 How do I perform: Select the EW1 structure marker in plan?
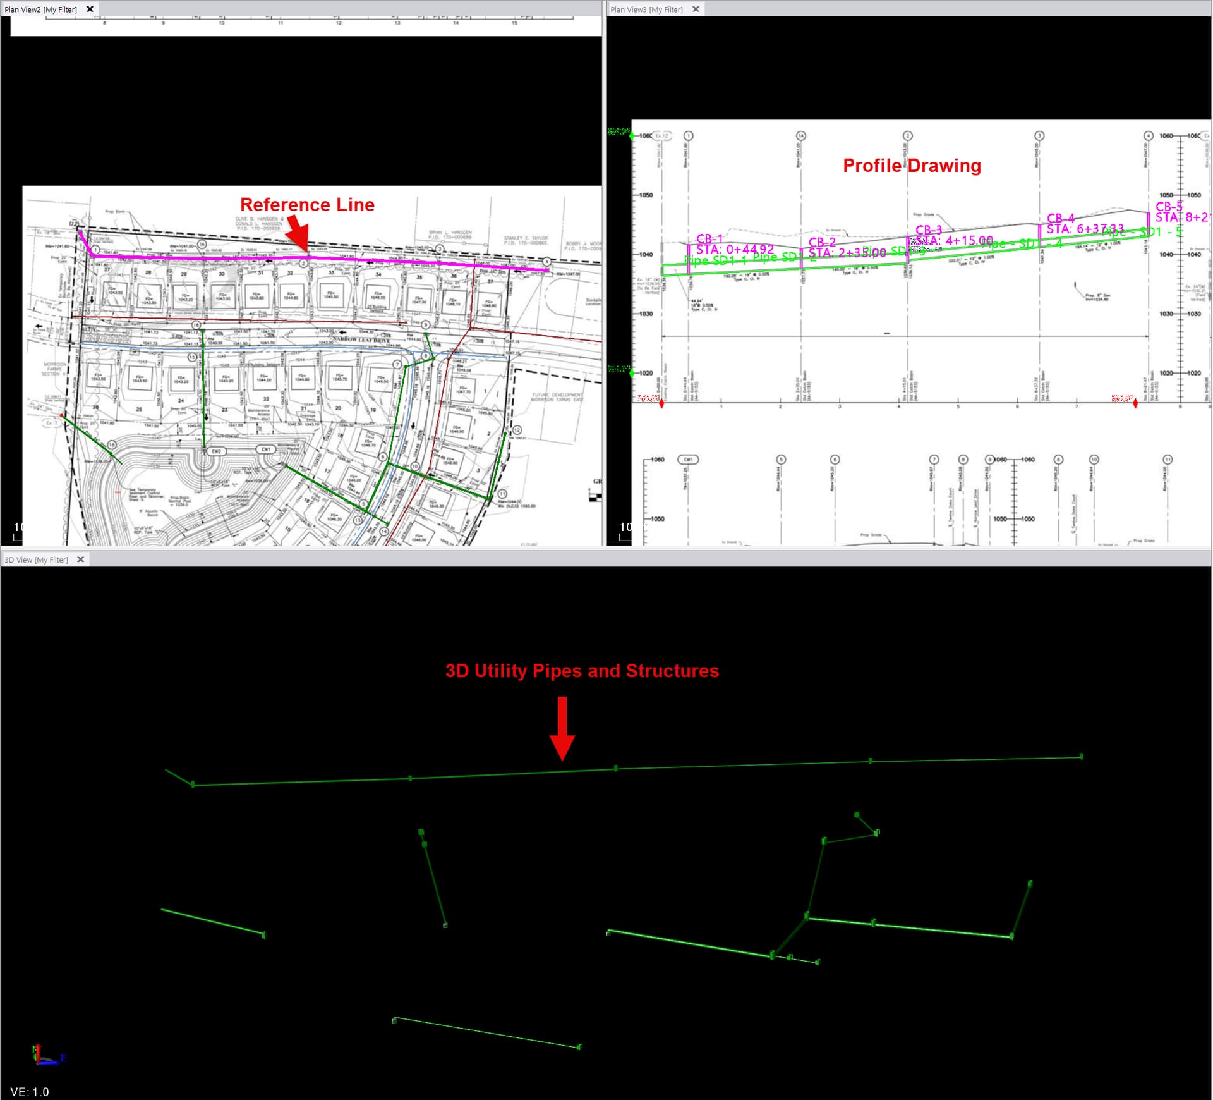tap(266, 449)
